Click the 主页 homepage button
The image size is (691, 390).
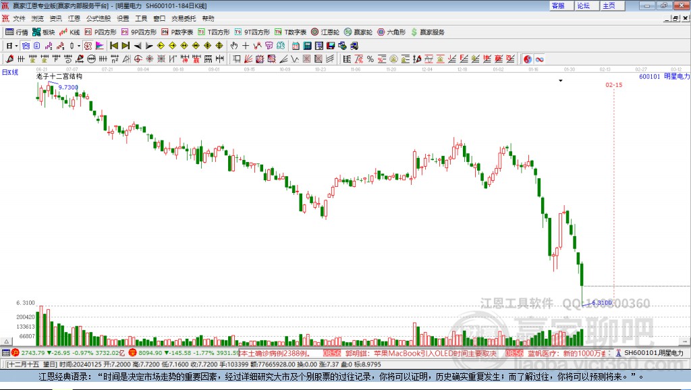tap(612, 5)
